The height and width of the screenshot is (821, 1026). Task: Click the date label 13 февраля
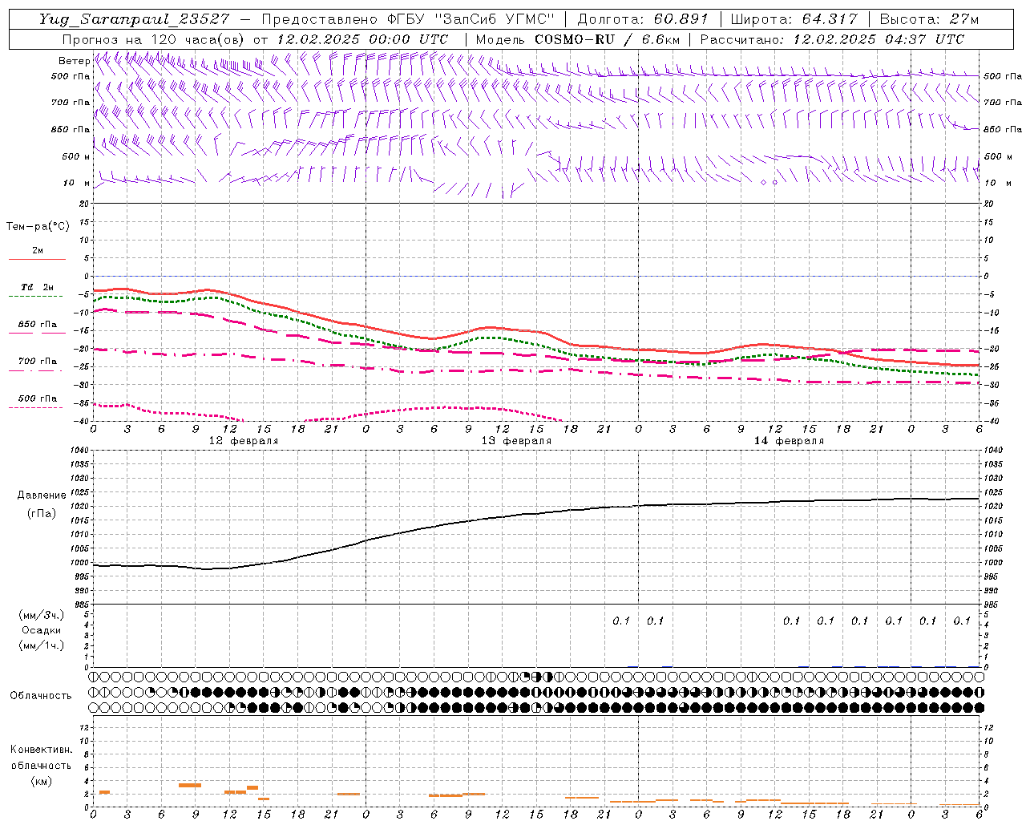(516, 441)
